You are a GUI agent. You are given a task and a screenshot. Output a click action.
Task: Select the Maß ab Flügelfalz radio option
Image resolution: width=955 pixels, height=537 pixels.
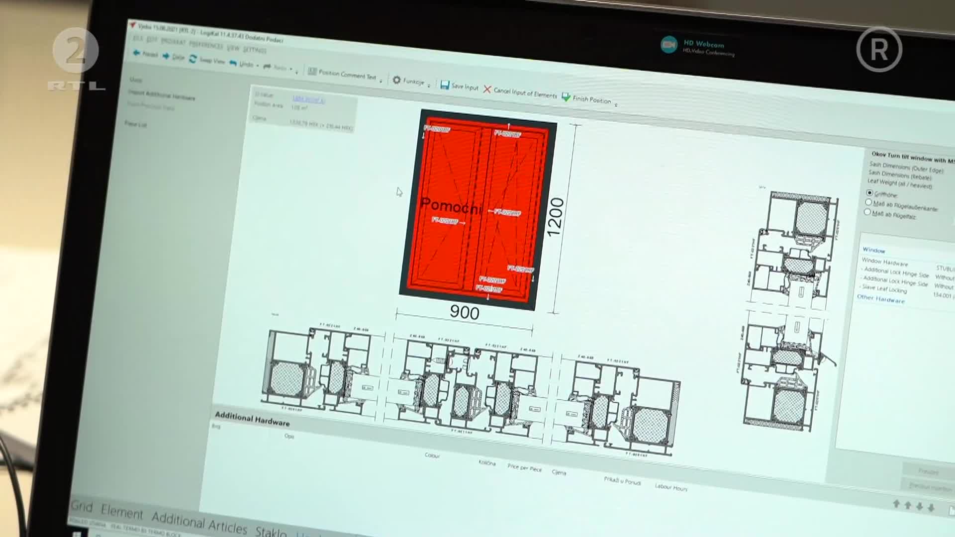pyautogui.click(x=867, y=212)
